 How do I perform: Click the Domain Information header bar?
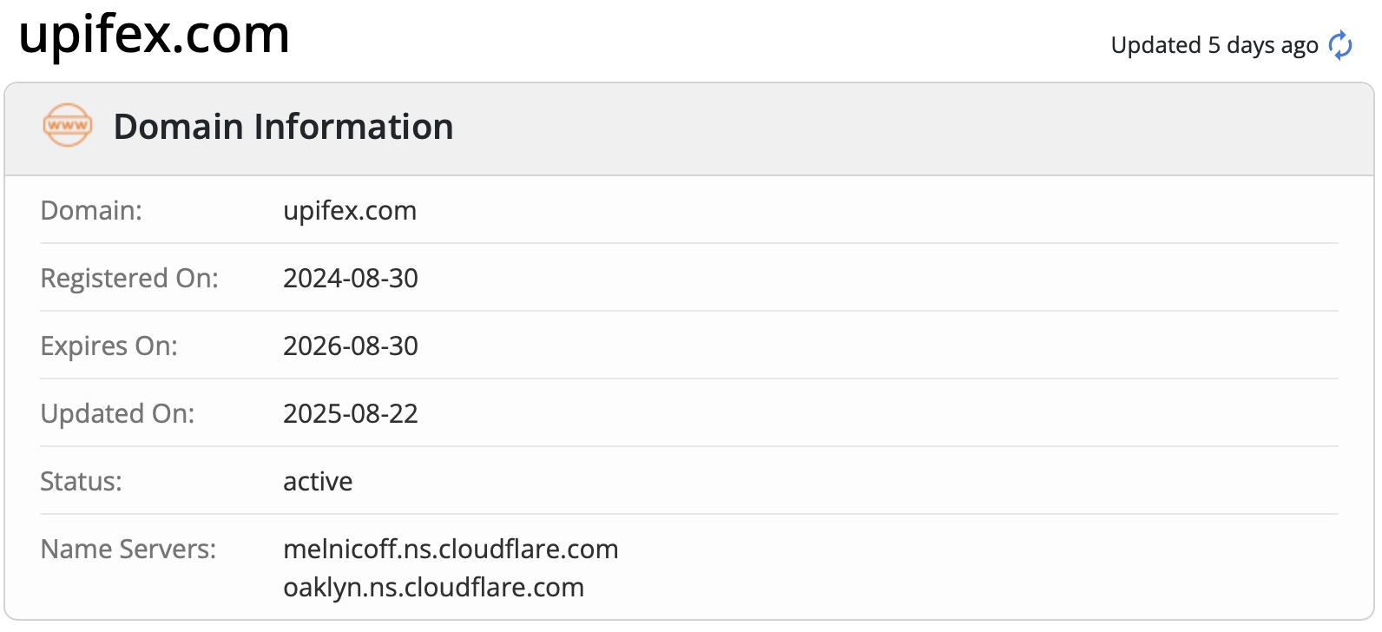point(689,129)
